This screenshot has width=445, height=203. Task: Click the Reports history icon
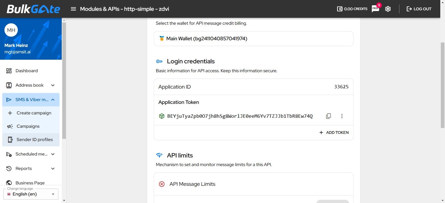[9, 169]
